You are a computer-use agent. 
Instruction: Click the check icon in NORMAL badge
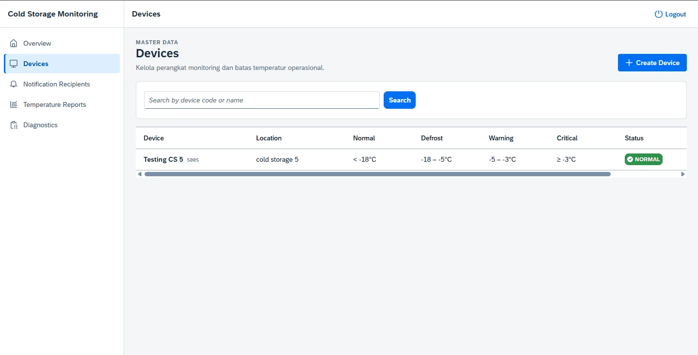[x=630, y=159]
